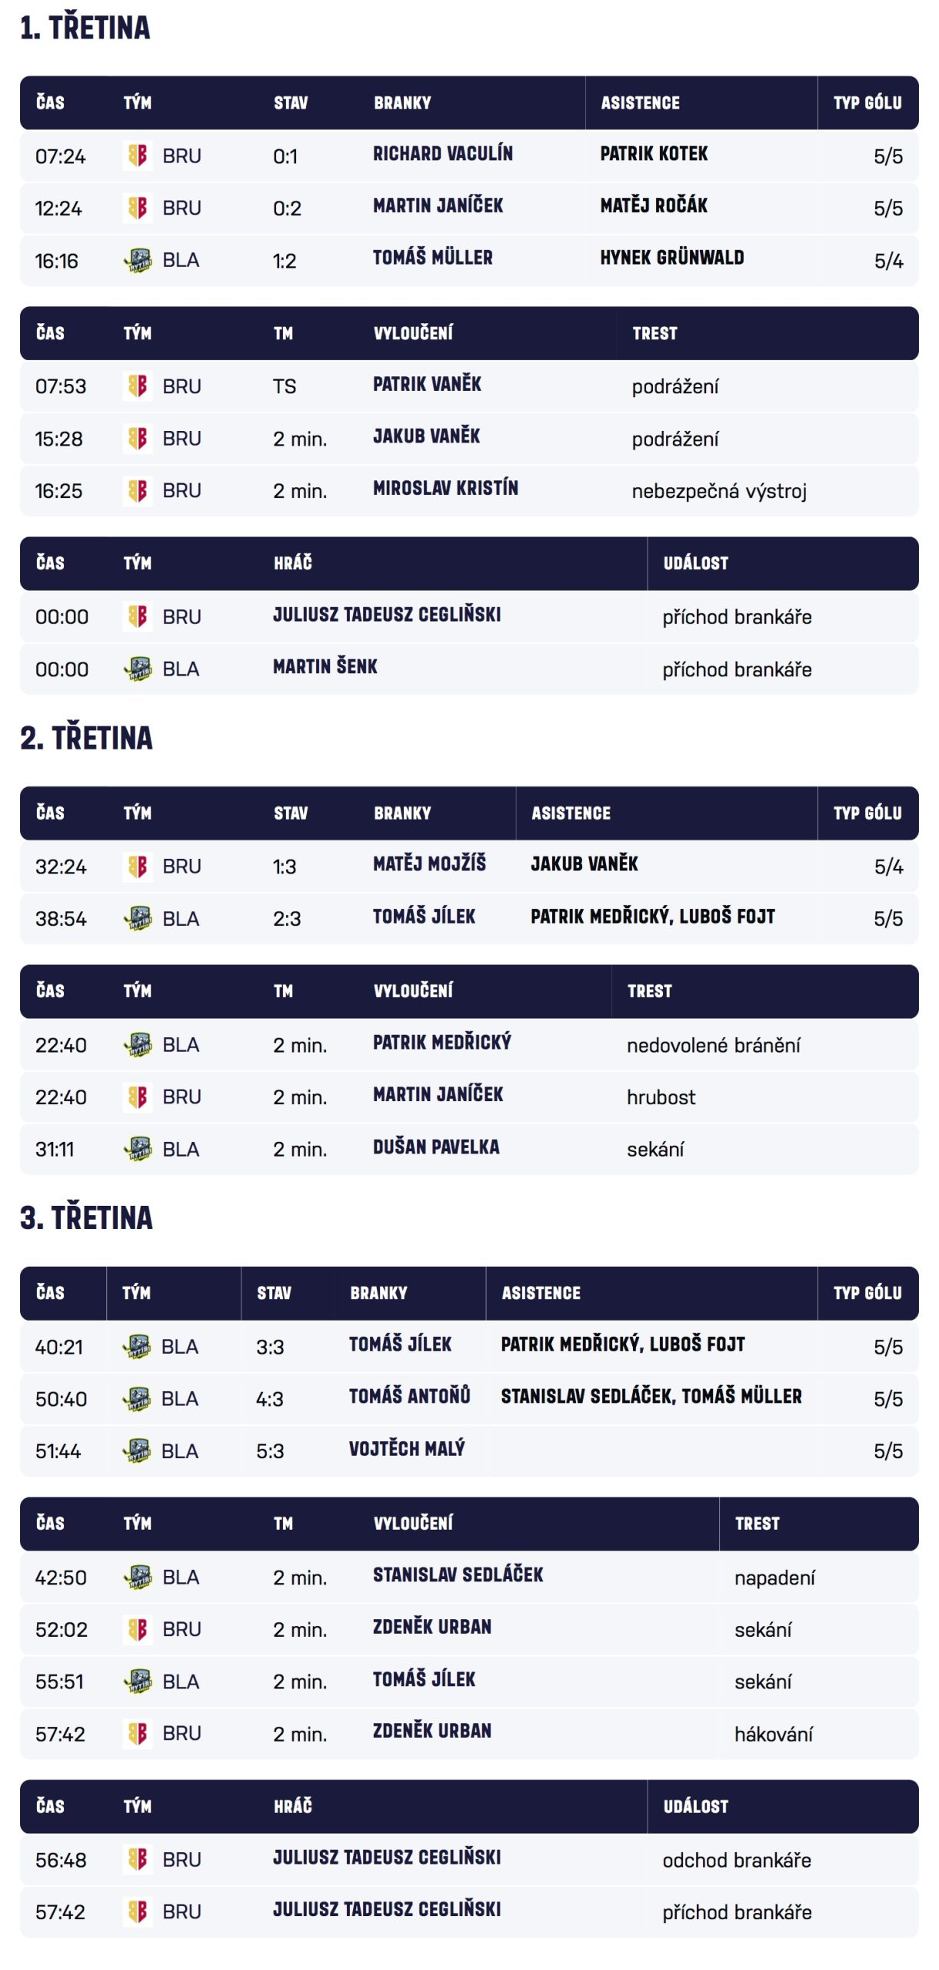Image resolution: width=939 pixels, height=1970 pixels.
Task: Click BLA logo at 38:54 goal row
Action: [x=138, y=918]
